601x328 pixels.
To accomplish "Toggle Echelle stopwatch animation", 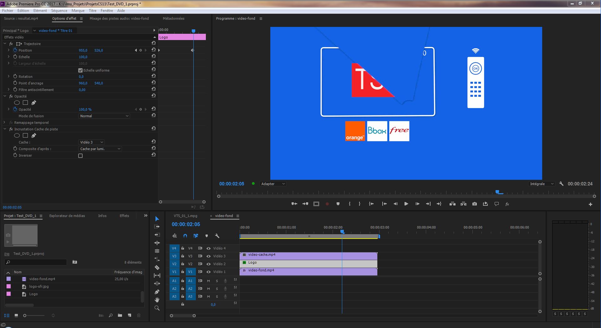I will (x=15, y=57).
